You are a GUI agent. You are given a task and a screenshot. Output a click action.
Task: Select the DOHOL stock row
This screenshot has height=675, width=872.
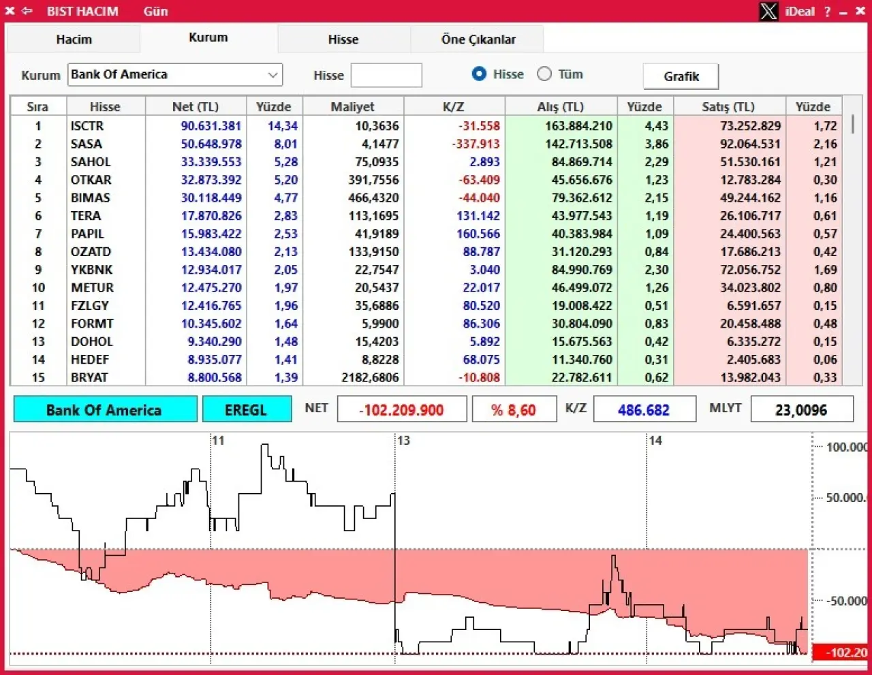click(426, 341)
